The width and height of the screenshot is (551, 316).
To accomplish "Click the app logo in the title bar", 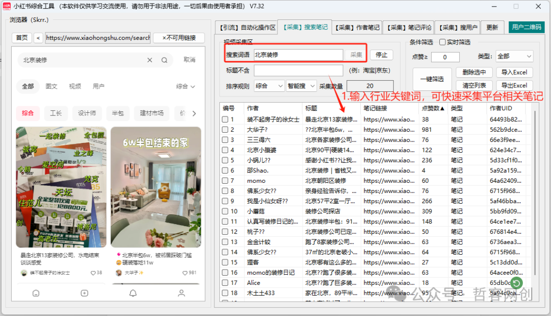I will 7,6.
